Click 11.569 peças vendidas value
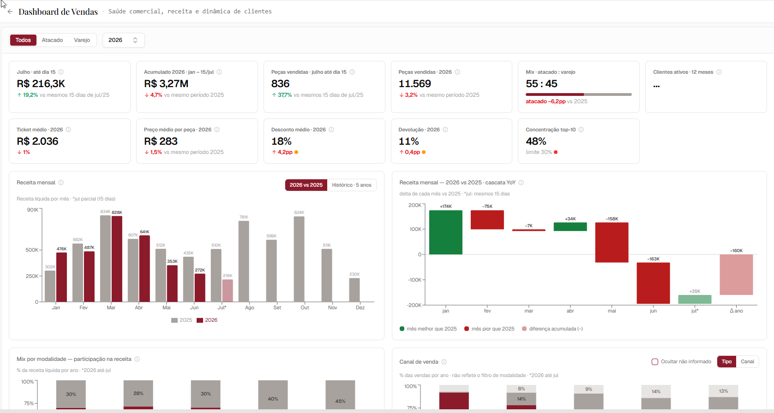The width and height of the screenshot is (774, 413). click(x=415, y=84)
